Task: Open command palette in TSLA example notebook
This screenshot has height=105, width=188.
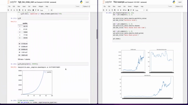Action: (147, 10)
